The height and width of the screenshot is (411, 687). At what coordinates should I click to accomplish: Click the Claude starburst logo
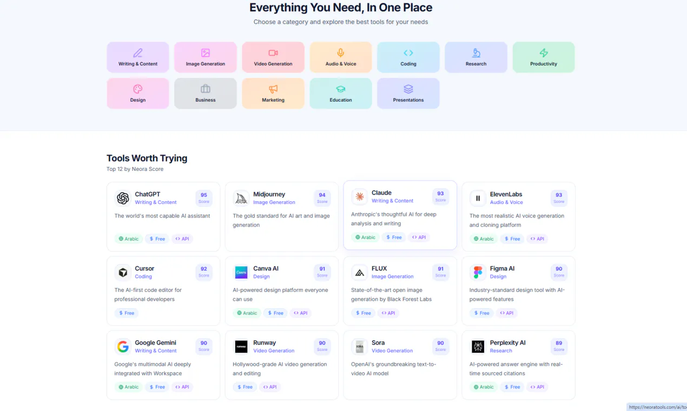click(360, 197)
